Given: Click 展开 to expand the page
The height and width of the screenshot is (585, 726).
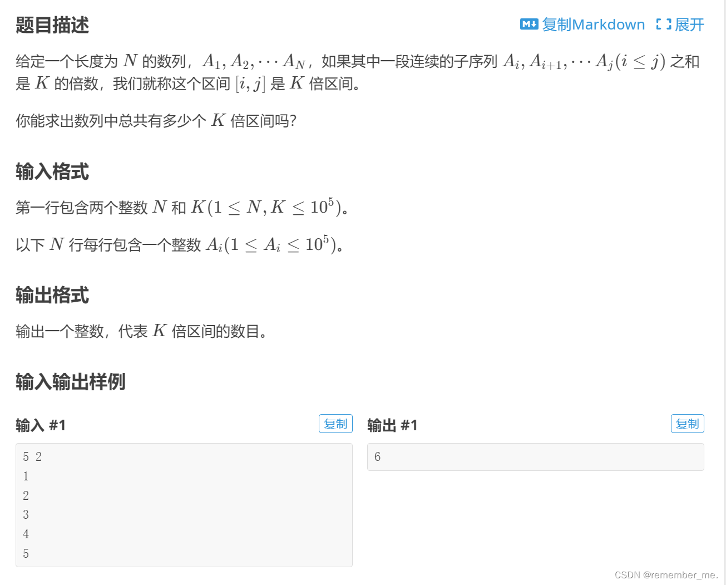Looking at the screenshot, I should (689, 24).
